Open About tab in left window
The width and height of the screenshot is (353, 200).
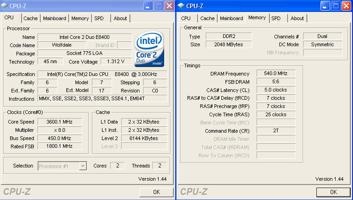(120, 18)
